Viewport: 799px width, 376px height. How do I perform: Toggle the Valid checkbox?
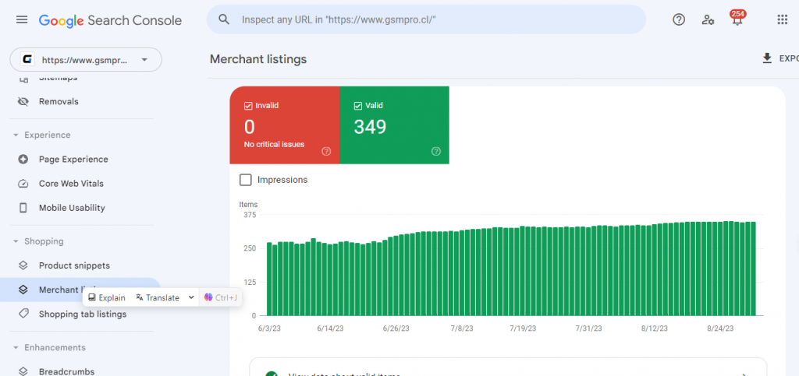(357, 106)
